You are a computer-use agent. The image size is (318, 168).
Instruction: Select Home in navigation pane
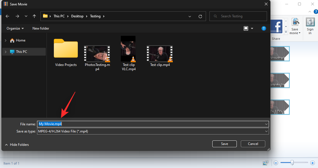click(x=18, y=40)
